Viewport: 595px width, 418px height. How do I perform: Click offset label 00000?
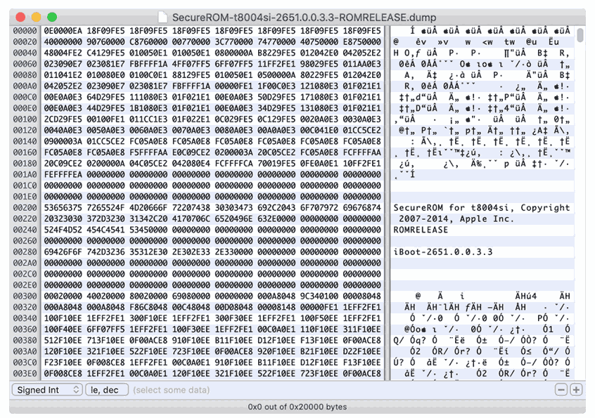coord(25,31)
